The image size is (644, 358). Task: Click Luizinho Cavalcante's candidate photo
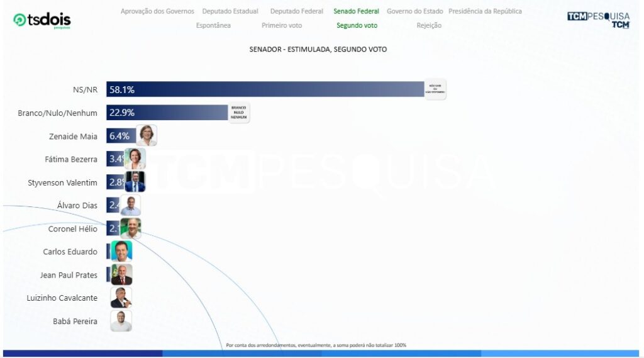121,298
